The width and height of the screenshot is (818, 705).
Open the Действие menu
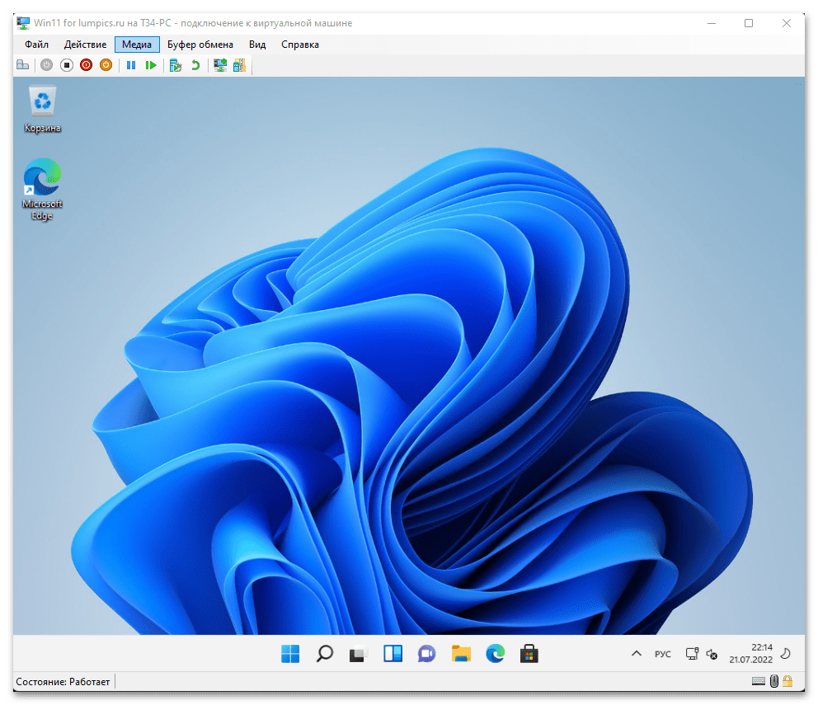(x=85, y=45)
